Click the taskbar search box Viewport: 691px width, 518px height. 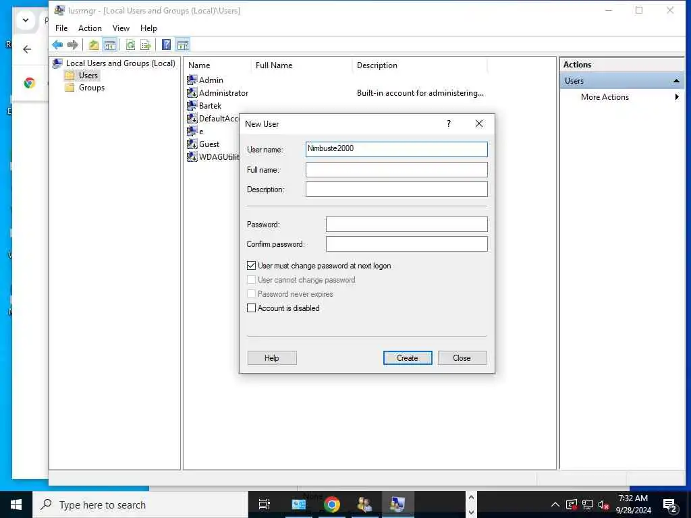(140, 505)
